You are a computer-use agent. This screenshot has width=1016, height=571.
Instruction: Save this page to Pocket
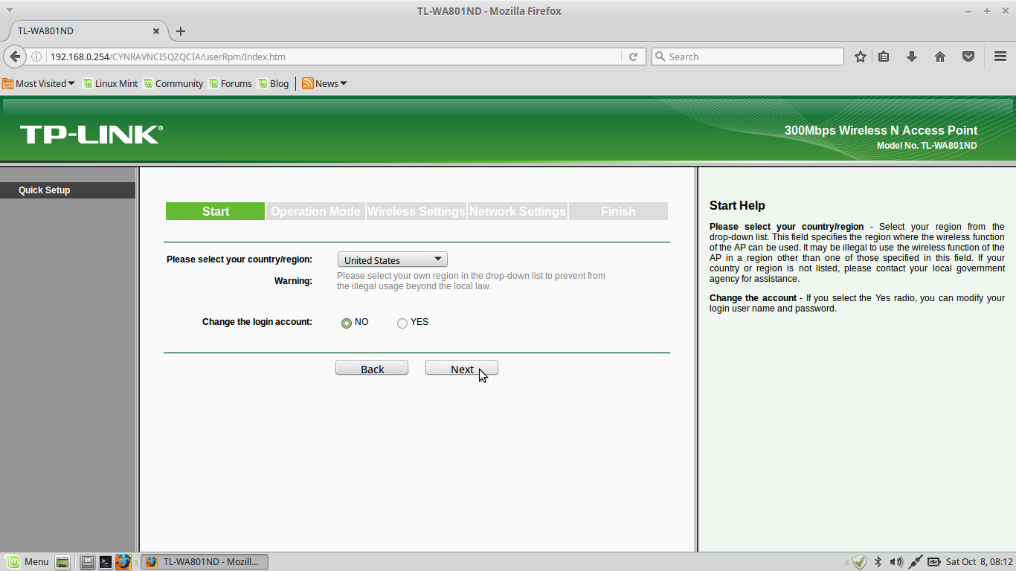tap(968, 57)
